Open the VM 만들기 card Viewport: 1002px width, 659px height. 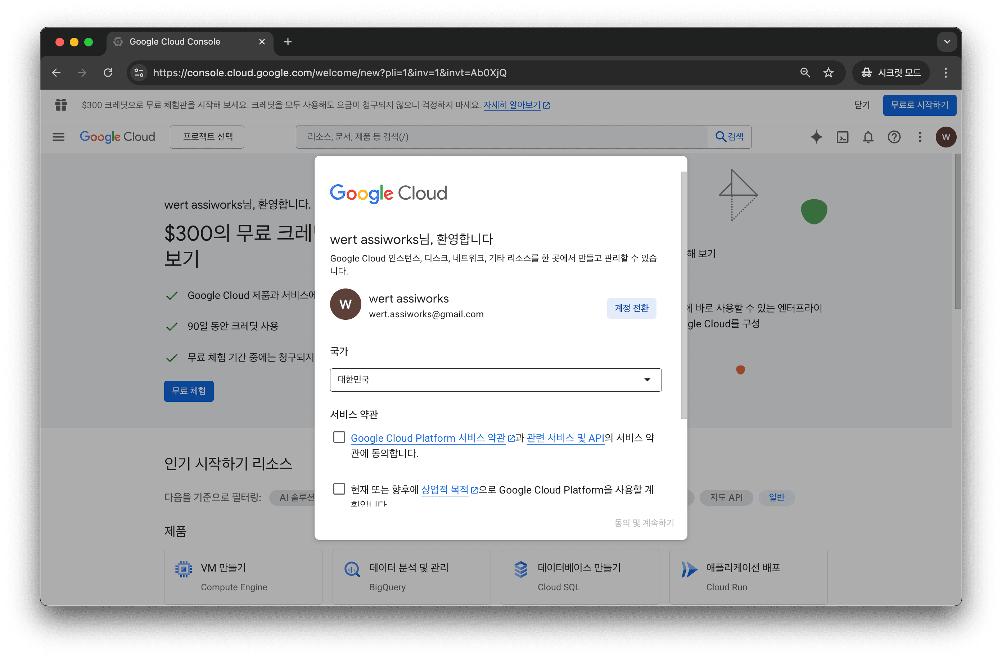click(243, 577)
